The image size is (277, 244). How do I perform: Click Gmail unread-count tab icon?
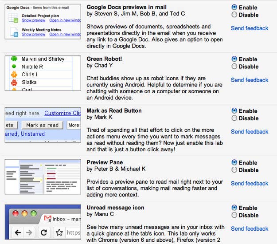(48, 219)
